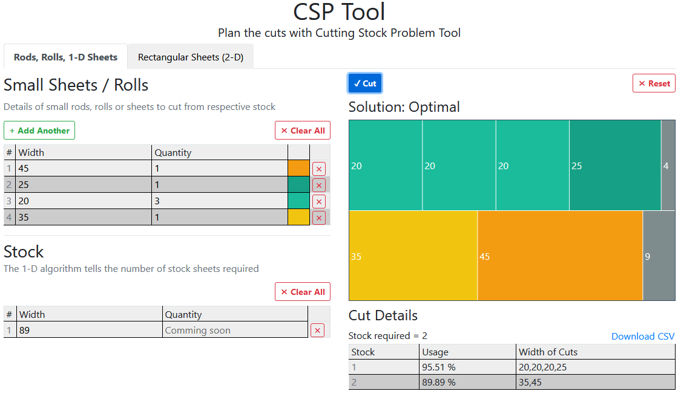
Task: Click the orange color swatch of row 1
Action: [298, 169]
